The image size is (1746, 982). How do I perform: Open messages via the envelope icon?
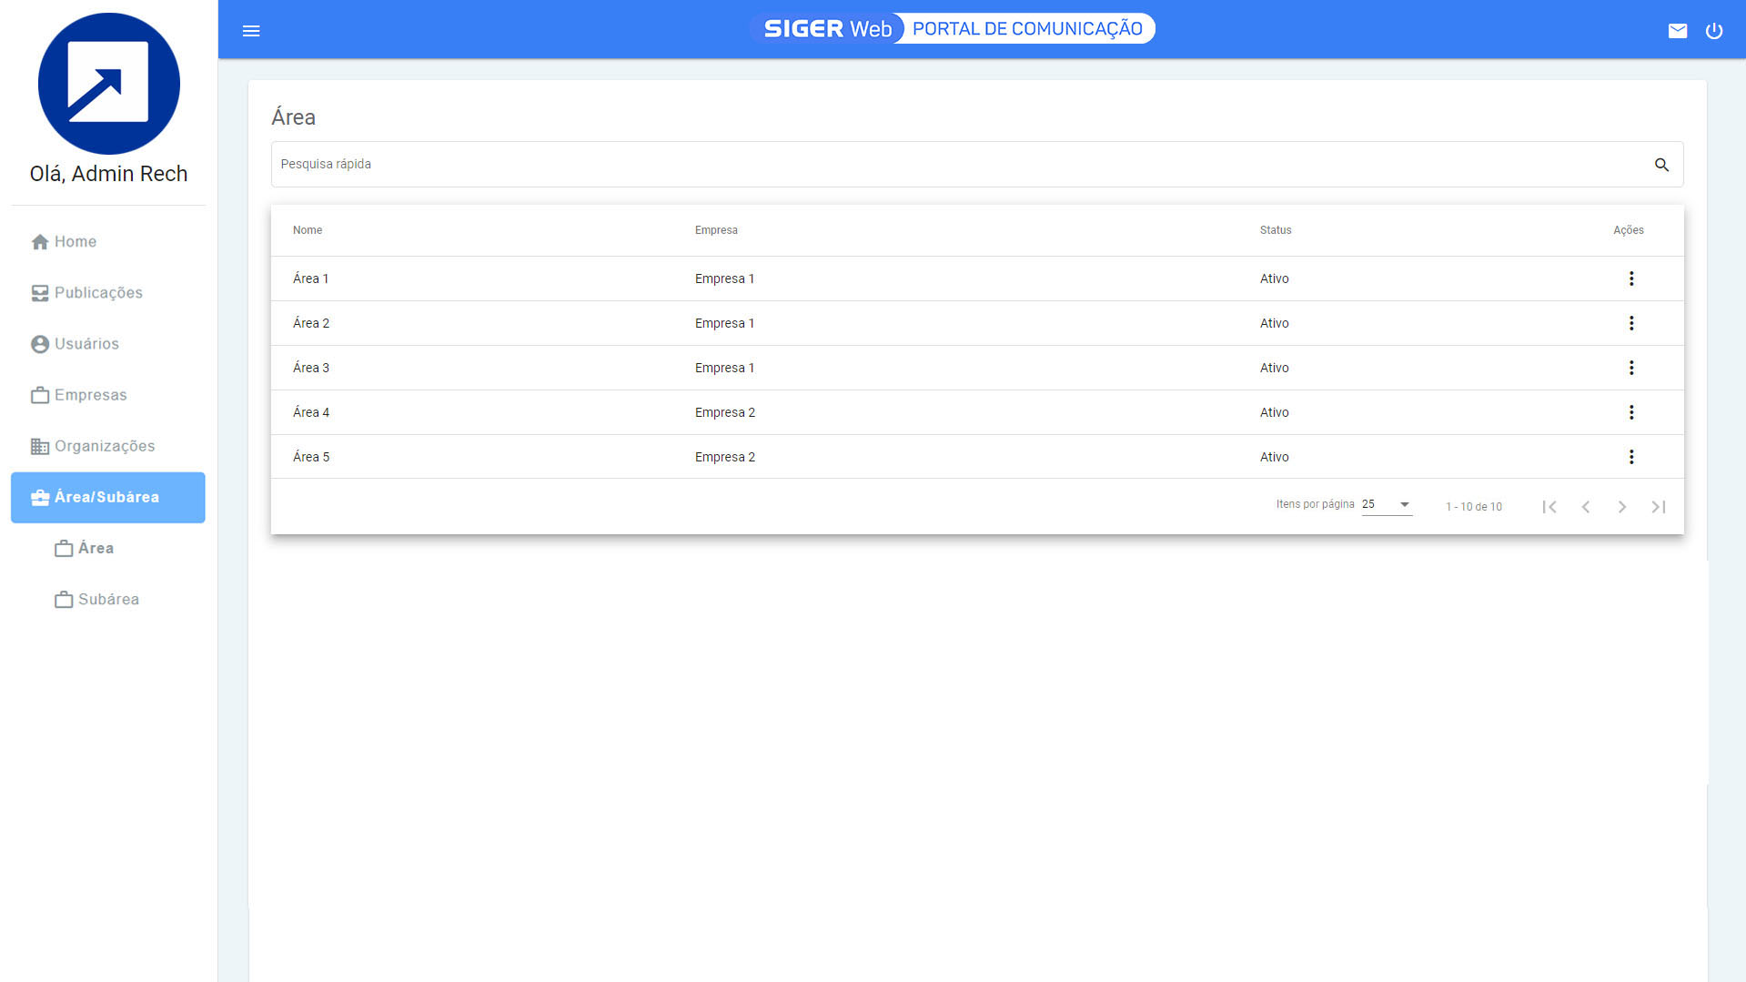pyautogui.click(x=1679, y=30)
